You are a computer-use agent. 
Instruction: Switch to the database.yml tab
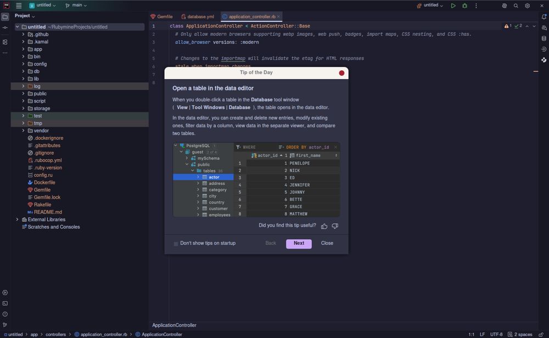198,16
